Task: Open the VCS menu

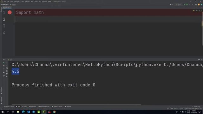Action: click(x=40, y=2)
